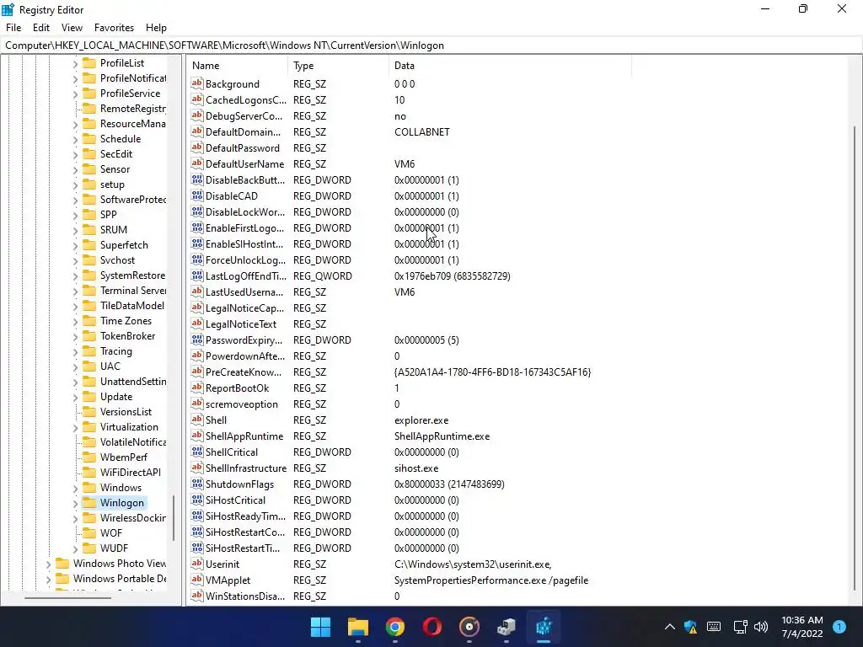Click the Userinit string value icon

[197, 564]
